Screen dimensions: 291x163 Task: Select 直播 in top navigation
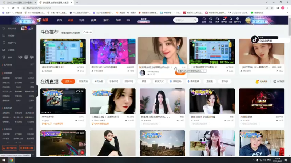click(71, 20)
